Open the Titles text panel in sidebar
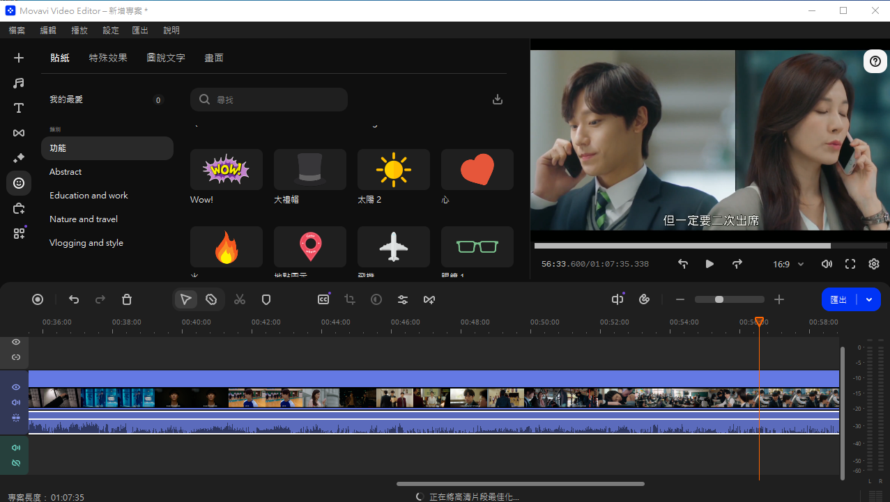890x502 pixels. click(x=19, y=108)
